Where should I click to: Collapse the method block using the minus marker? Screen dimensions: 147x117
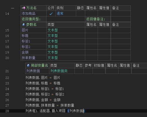tap(13, 8)
